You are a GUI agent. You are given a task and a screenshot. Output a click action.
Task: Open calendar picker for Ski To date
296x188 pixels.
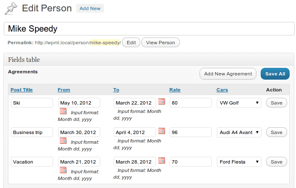tap(162, 102)
